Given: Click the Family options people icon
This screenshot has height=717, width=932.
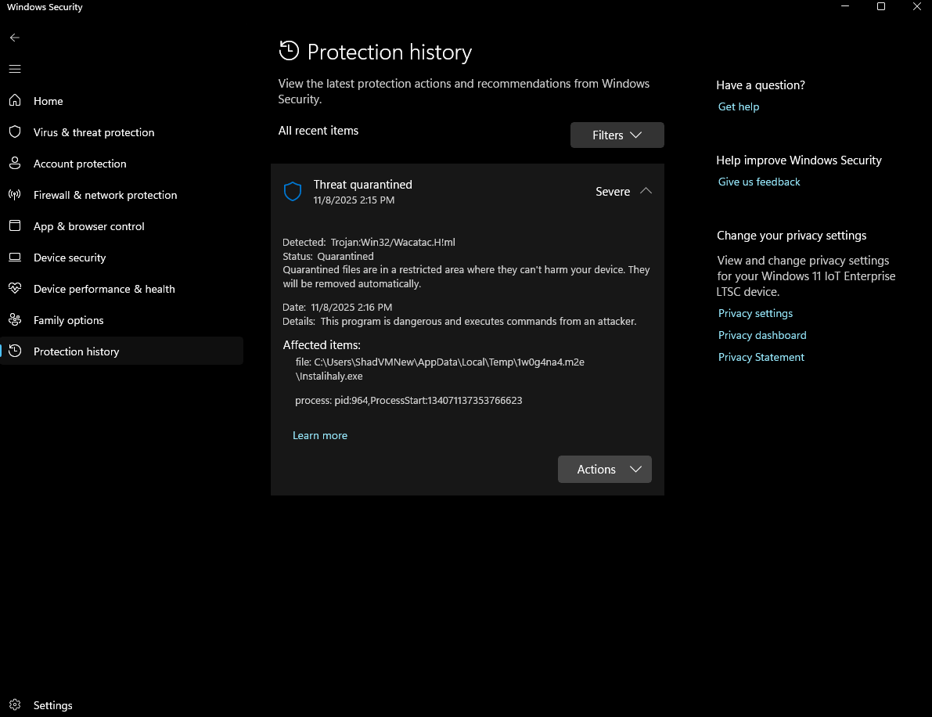Looking at the screenshot, I should 15,320.
